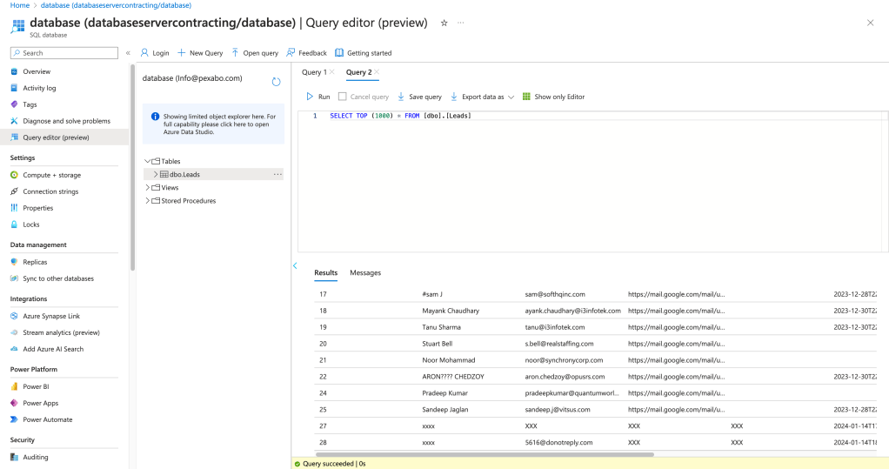Expand Stored Procedures folder
The height and width of the screenshot is (469, 889).
coord(147,200)
